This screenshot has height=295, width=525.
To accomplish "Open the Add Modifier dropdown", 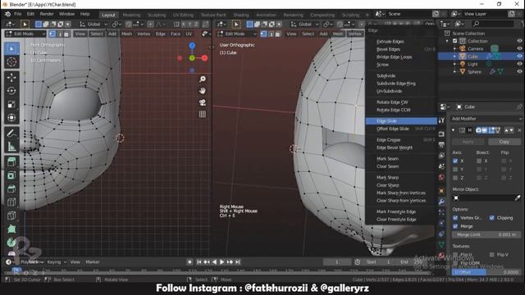I will (486, 119).
